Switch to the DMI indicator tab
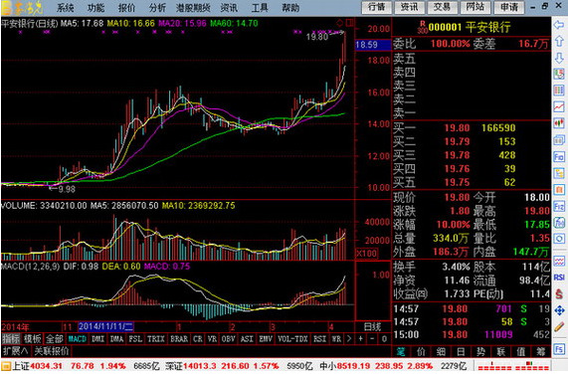The width and height of the screenshot is (568, 375). click(x=97, y=339)
